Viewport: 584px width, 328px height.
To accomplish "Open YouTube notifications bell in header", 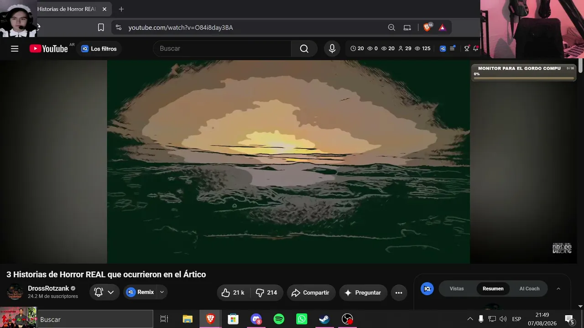I will tap(475, 48).
